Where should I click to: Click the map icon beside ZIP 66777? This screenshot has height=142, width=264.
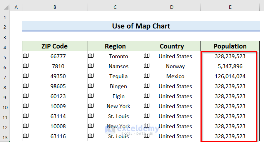(x=26, y=56)
